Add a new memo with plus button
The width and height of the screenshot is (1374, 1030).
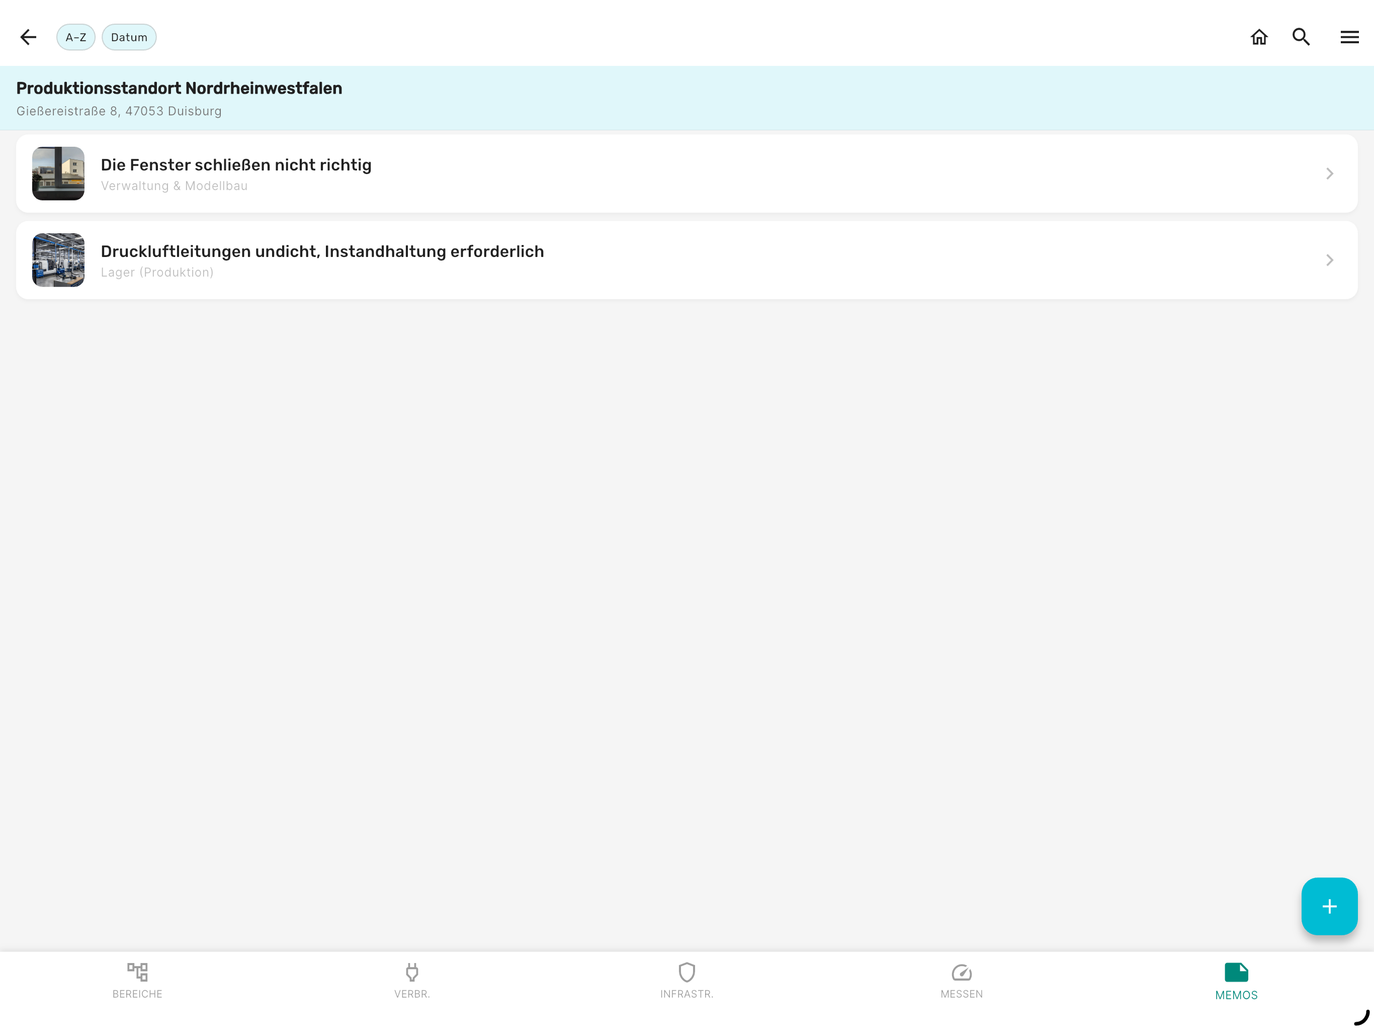click(x=1329, y=906)
